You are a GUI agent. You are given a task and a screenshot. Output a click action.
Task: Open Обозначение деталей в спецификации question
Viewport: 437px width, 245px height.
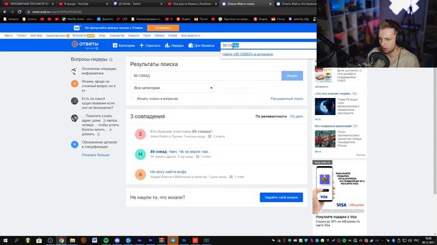point(99,144)
